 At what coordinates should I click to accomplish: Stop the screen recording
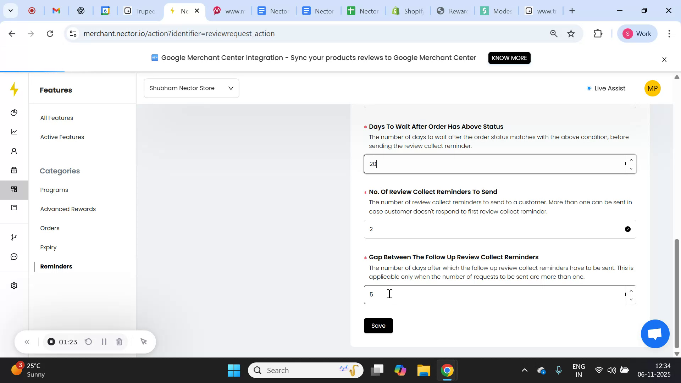51,342
